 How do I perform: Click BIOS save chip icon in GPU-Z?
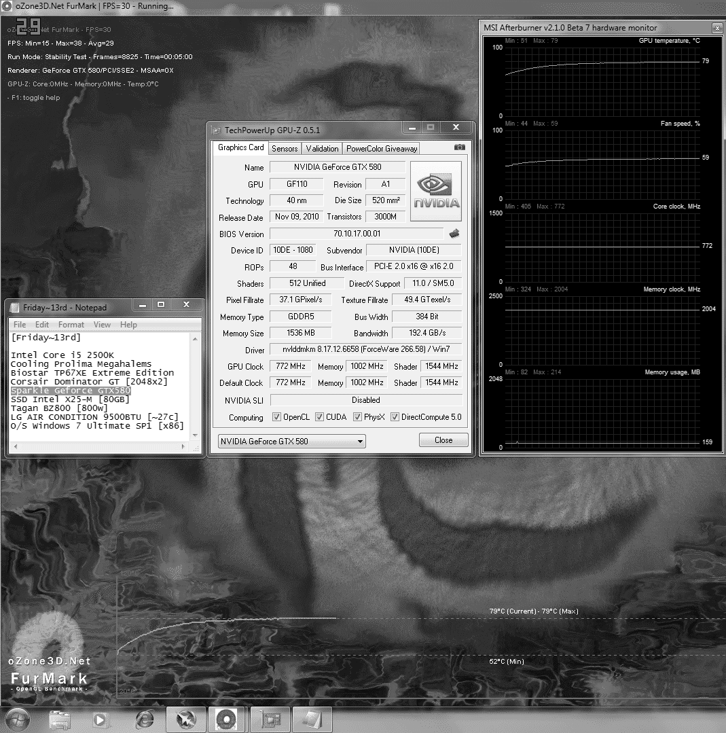[454, 233]
